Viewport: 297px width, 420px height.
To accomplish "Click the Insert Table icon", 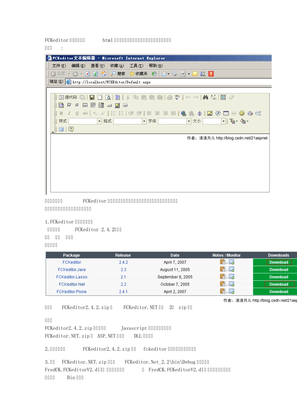I will coord(226,113).
